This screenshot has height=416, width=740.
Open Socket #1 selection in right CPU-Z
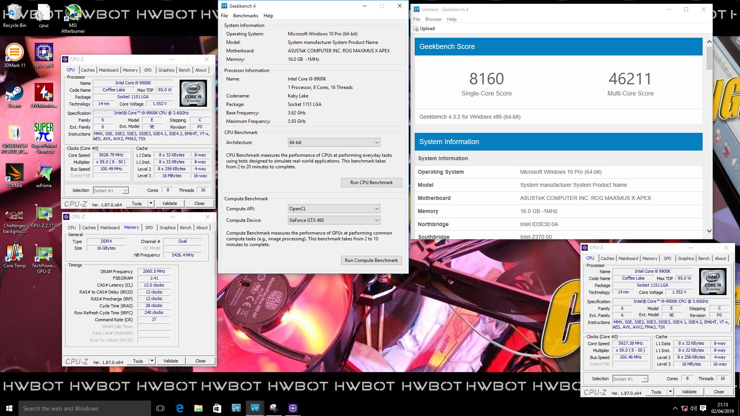pos(630,379)
